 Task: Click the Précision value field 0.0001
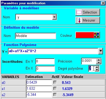point(89,61)
